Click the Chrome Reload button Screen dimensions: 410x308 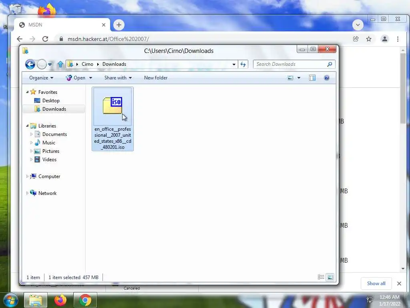45,39
